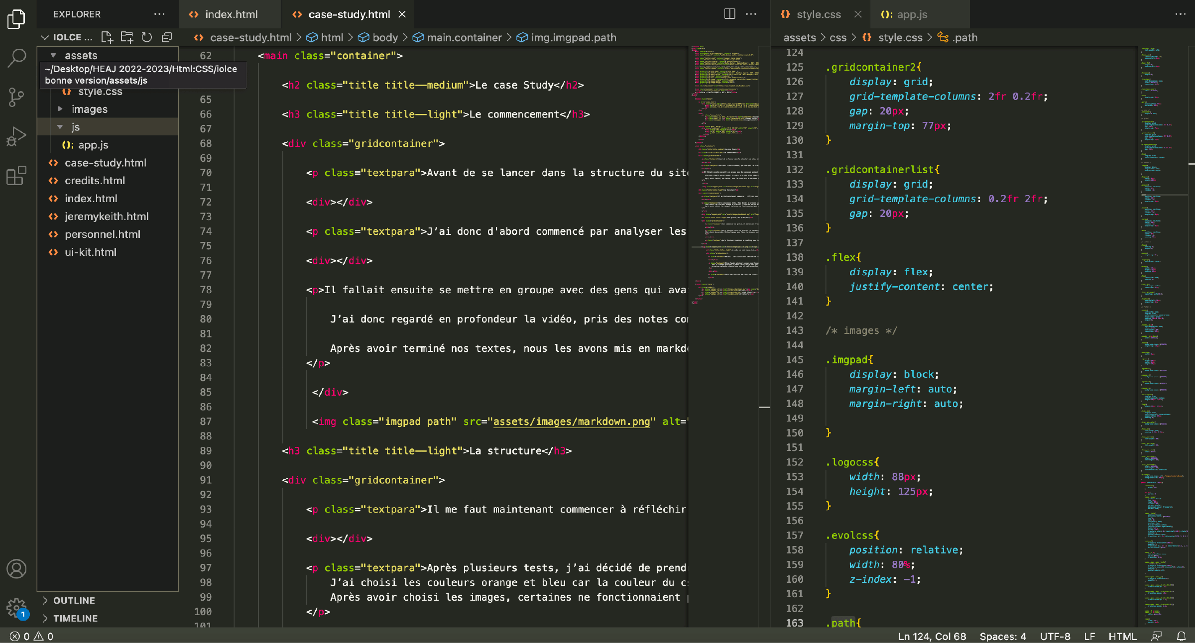Image resolution: width=1195 pixels, height=643 pixels.
Task: Open the Extensions view
Action: [16, 175]
